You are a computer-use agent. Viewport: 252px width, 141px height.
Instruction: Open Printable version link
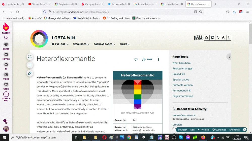click(x=182, y=85)
